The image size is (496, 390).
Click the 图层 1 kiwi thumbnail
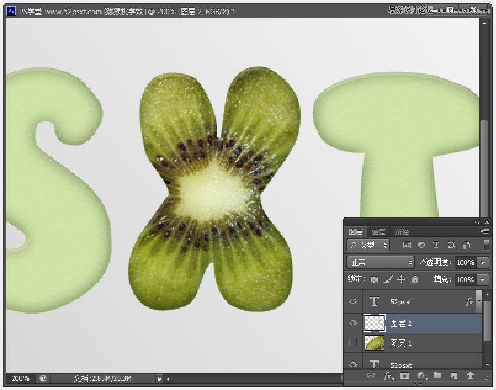376,344
